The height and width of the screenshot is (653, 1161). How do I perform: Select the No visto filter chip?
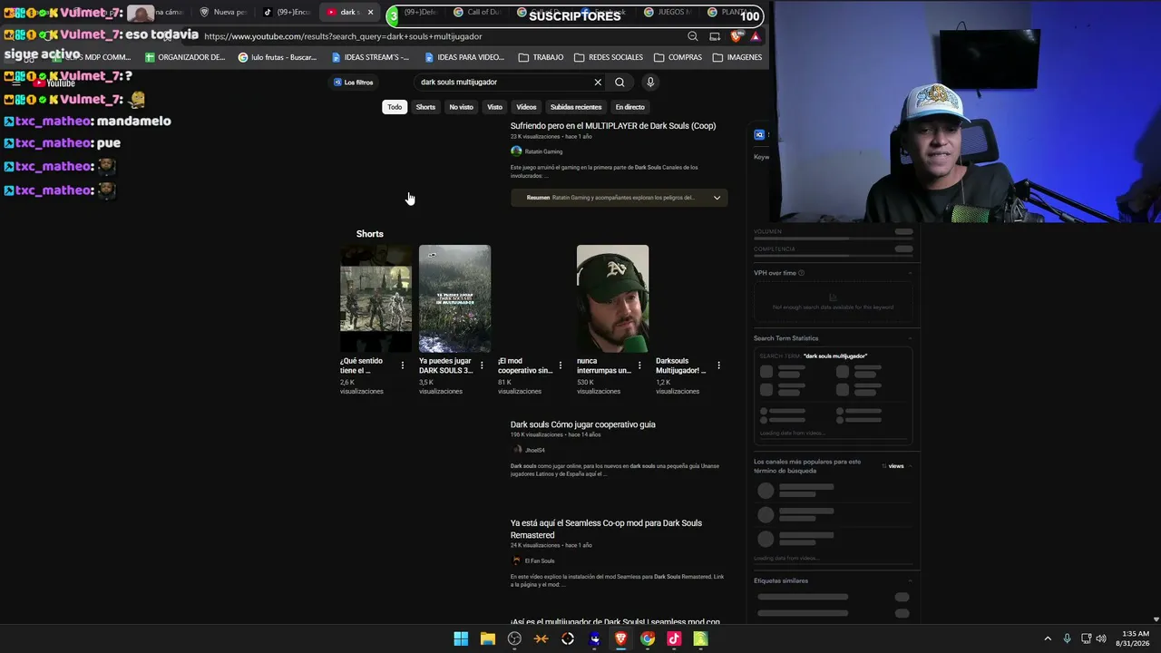coord(461,107)
